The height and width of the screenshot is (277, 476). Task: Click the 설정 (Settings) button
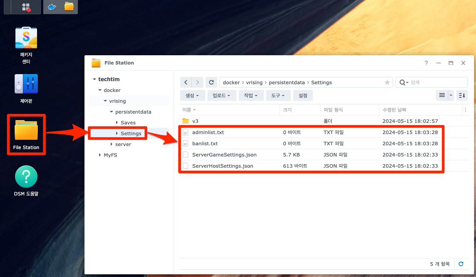[x=303, y=95]
